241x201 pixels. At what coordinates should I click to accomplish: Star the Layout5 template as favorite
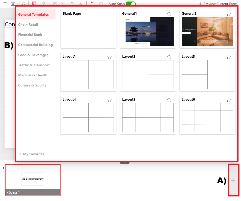(x=169, y=100)
